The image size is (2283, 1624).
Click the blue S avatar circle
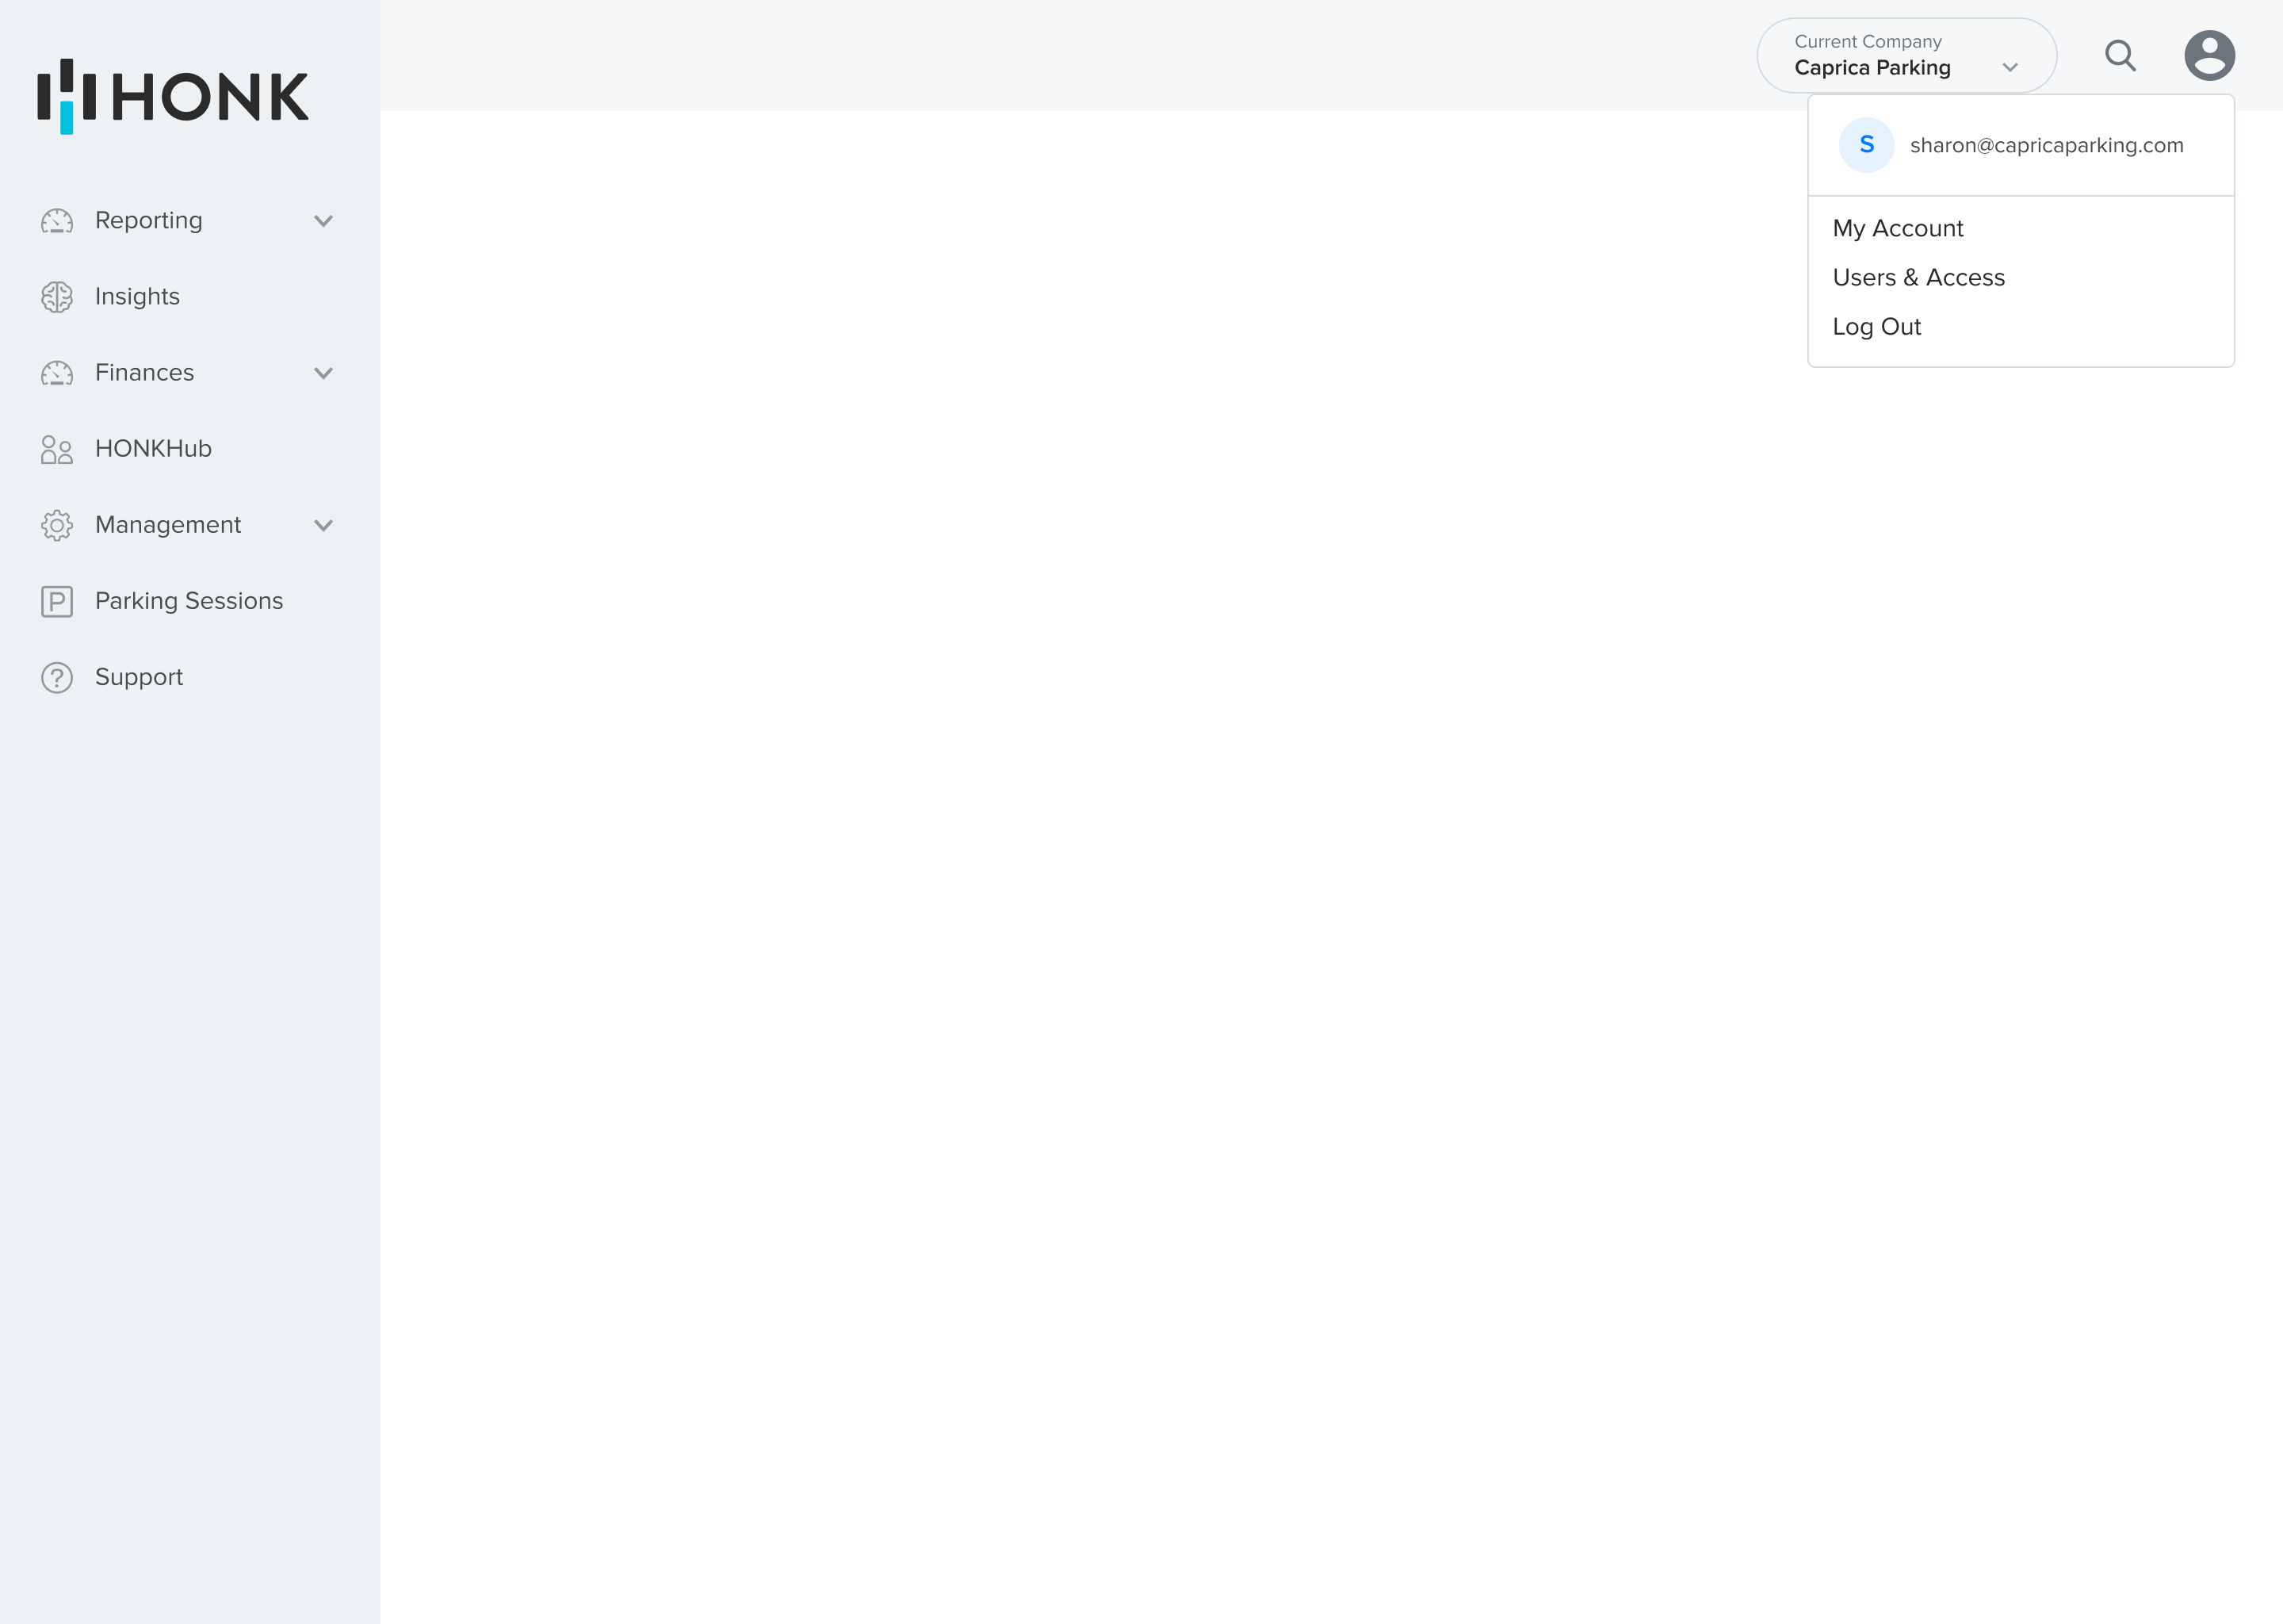pyautogui.click(x=1865, y=145)
